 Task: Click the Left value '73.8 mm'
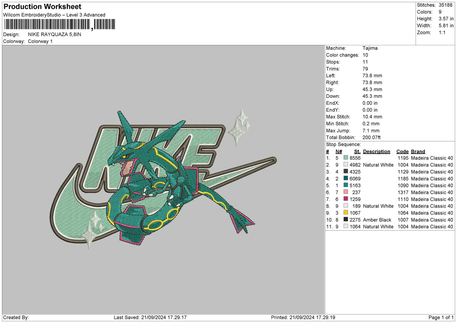(372, 76)
